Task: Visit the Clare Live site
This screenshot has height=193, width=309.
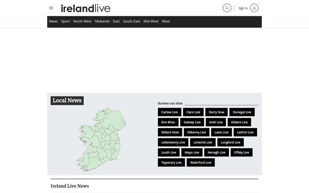Action: [x=193, y=112]
